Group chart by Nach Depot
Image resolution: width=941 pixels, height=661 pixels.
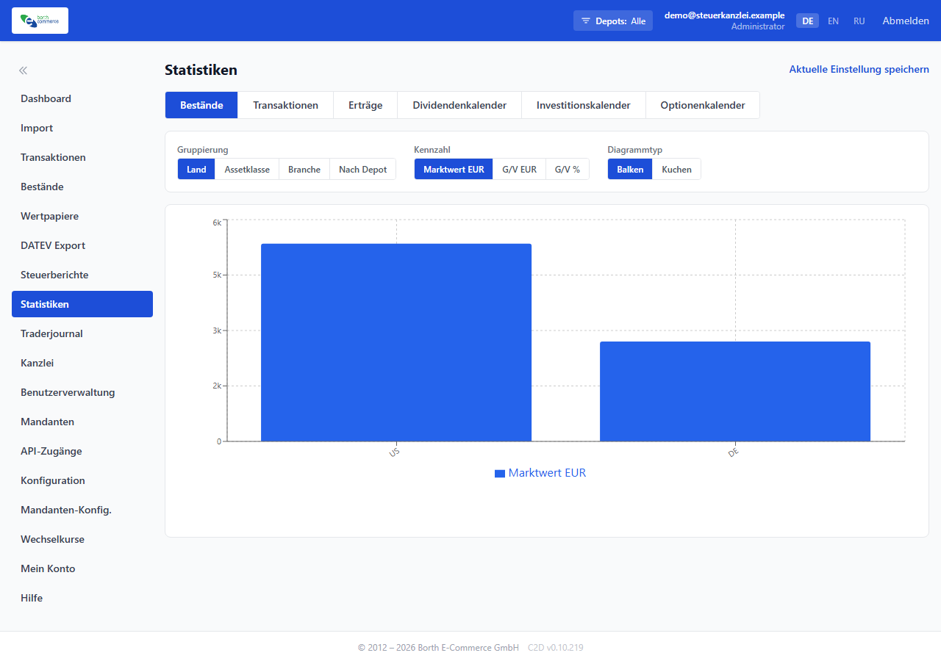pyautogui.click(x=363, y=169)
